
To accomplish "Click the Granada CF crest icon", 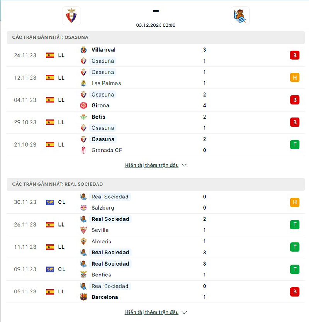I will [84, 150].
